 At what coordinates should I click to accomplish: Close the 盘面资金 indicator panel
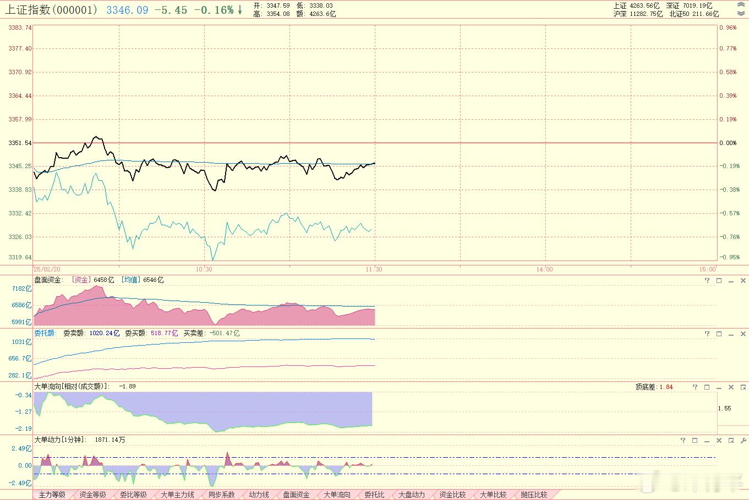coord(742,280)
